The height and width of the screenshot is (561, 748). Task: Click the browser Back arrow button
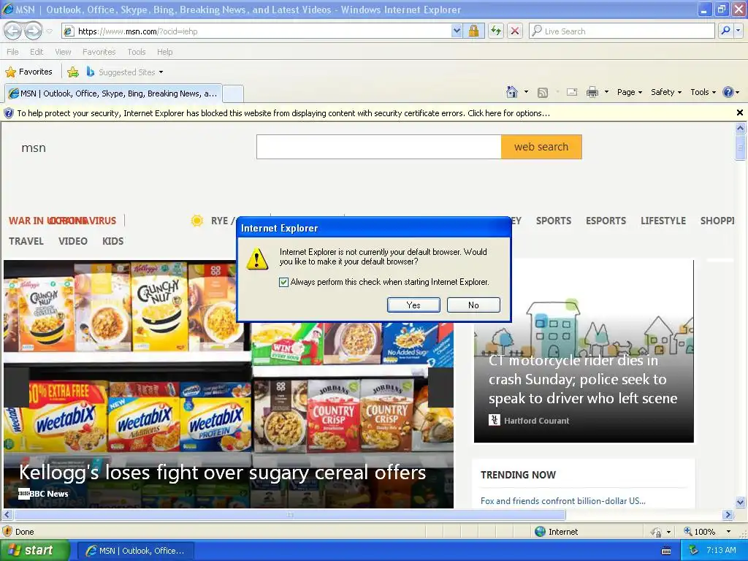coord(13,31)
